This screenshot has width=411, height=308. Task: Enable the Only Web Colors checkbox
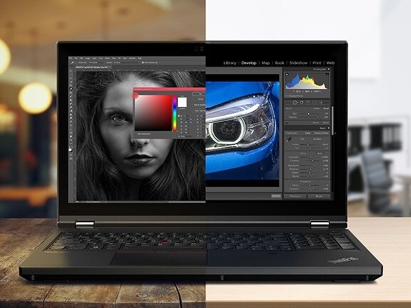coord(137,133)
